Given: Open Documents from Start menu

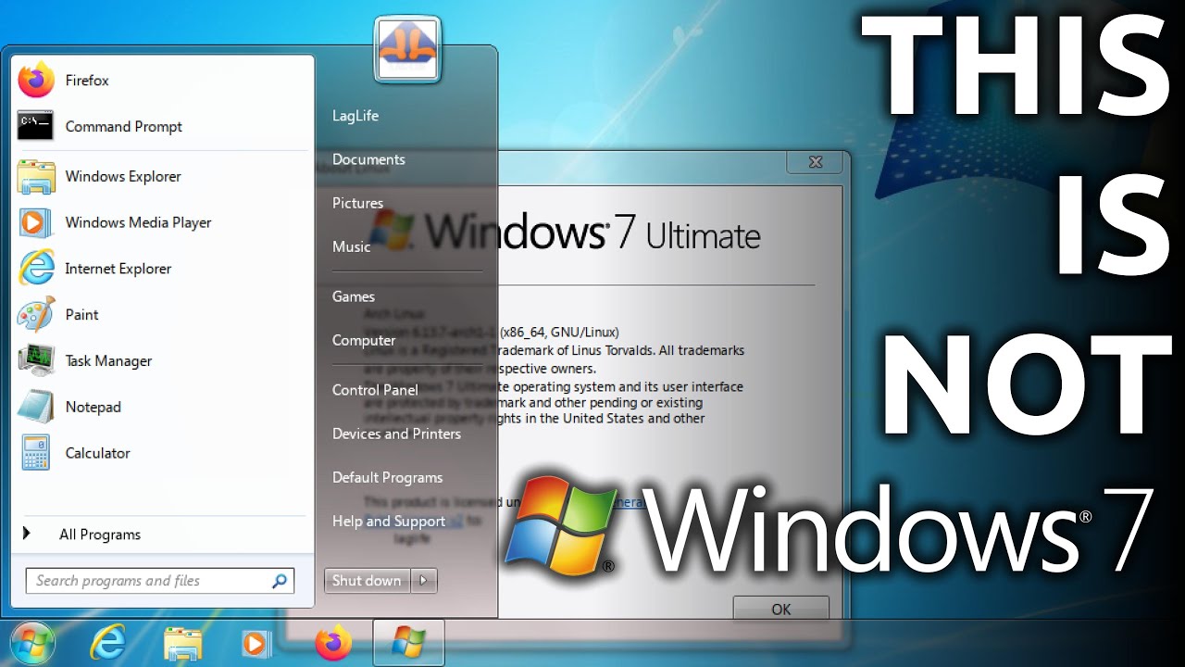Looking at the screenshot, I should click(x=368, y=159).
